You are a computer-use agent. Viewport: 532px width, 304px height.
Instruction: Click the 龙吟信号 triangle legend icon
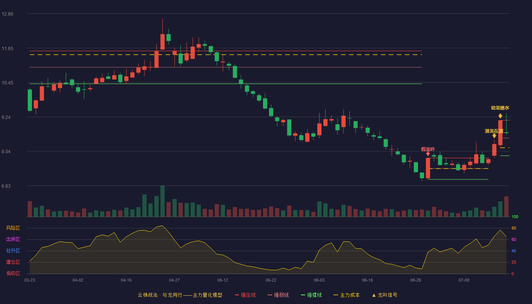click(374, 295)
